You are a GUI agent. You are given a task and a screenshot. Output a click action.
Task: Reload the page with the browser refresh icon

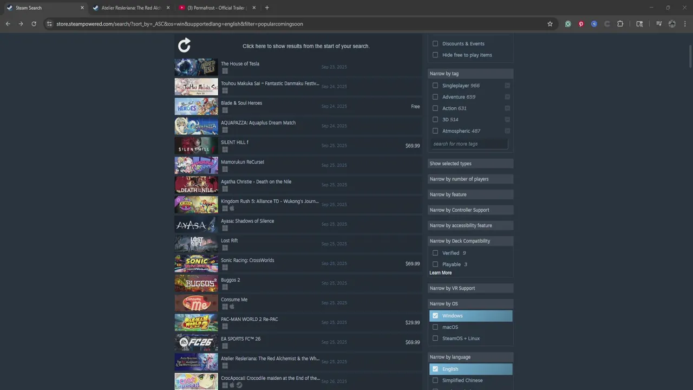[x=34, y=24]
